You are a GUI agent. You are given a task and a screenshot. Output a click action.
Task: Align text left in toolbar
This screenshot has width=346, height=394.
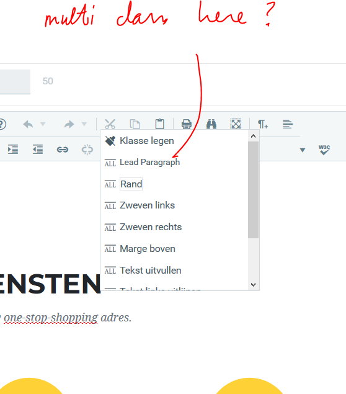click(x=288, y=124)
